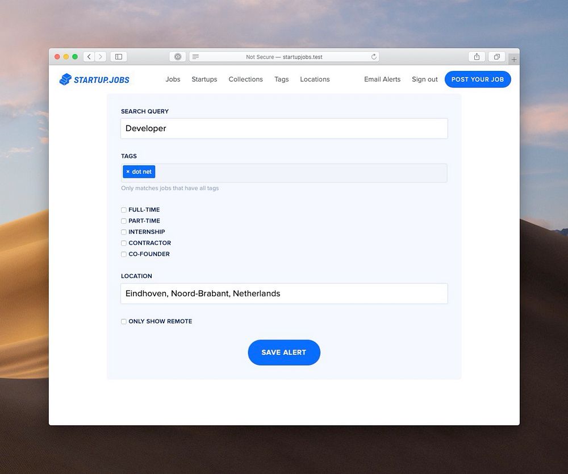568x474 pixels.
Task: Close the Safari window with red button
Action: pos(57,57)
